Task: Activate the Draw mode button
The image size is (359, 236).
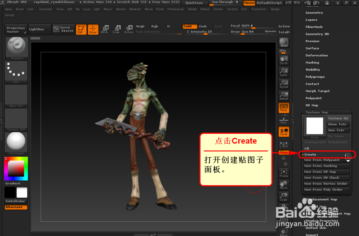Action: (93, 29)
